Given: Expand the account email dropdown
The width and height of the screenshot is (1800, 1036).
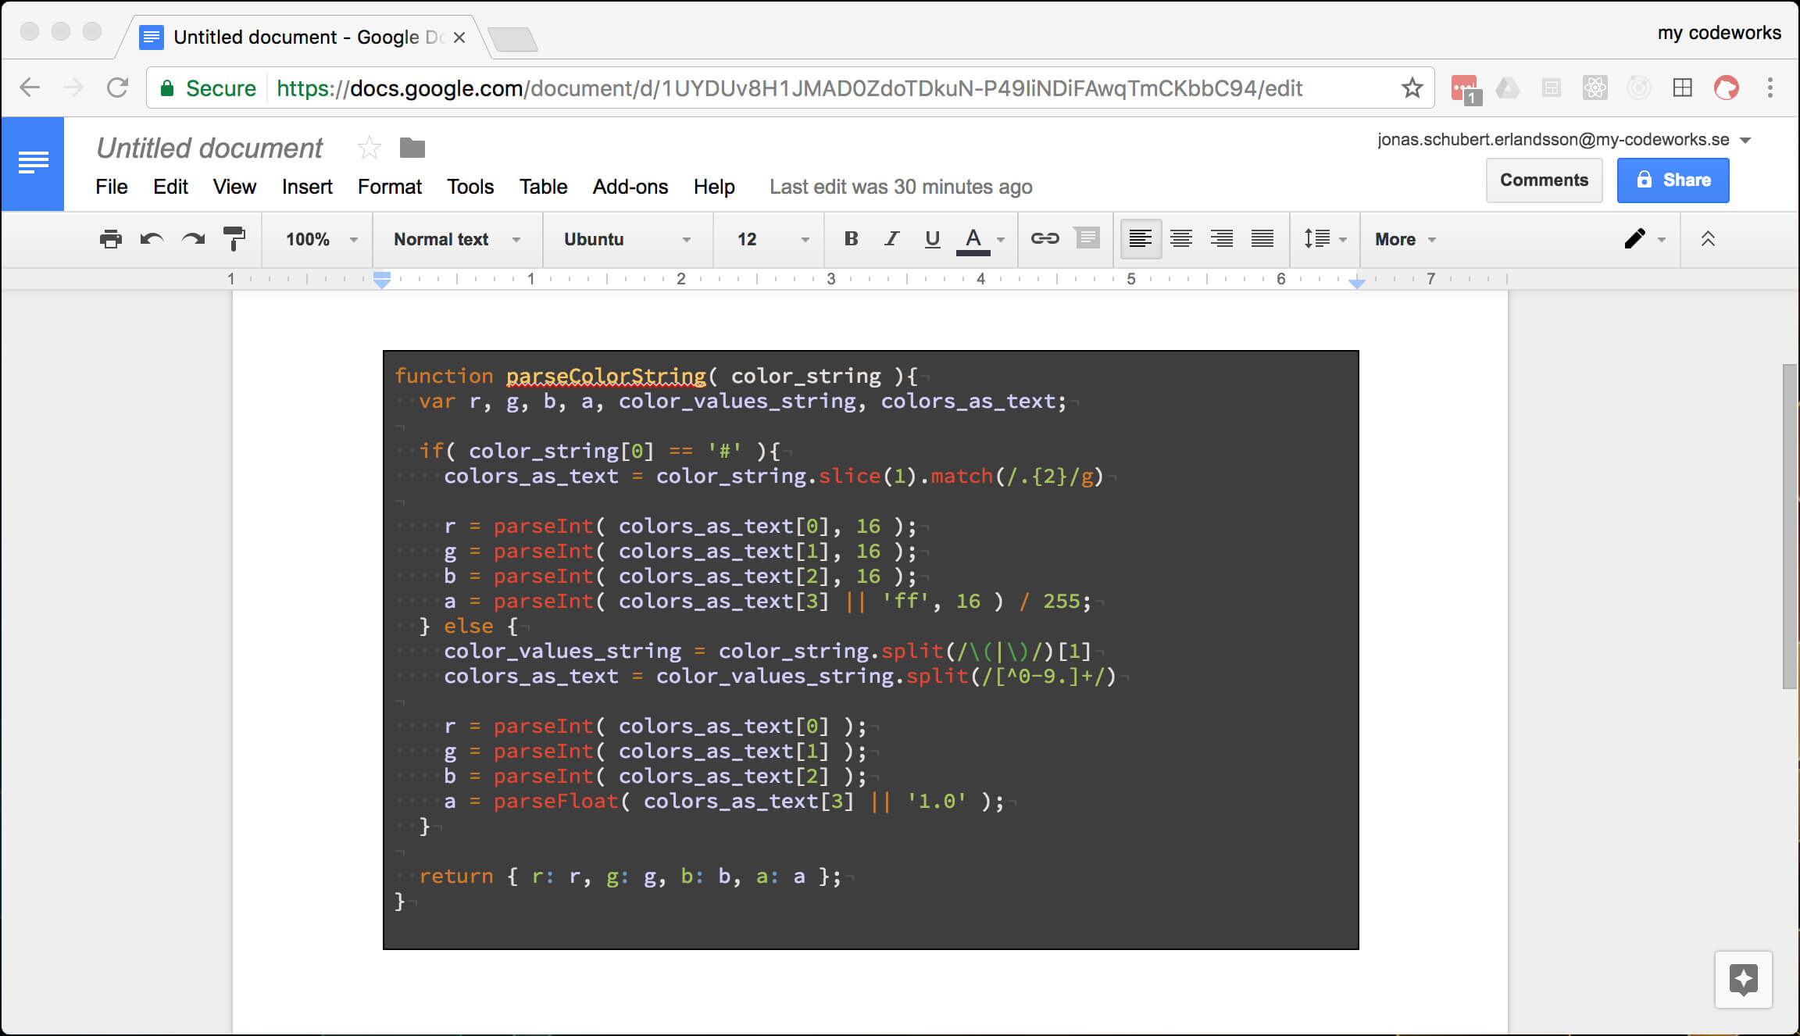Looking at the screenshot, I should point(1745,140).
